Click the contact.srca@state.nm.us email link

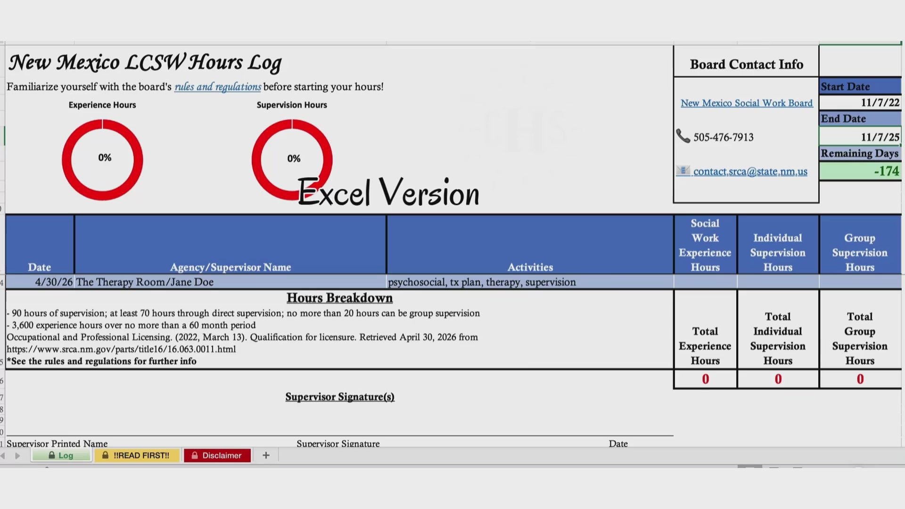[x=750, y=172]
